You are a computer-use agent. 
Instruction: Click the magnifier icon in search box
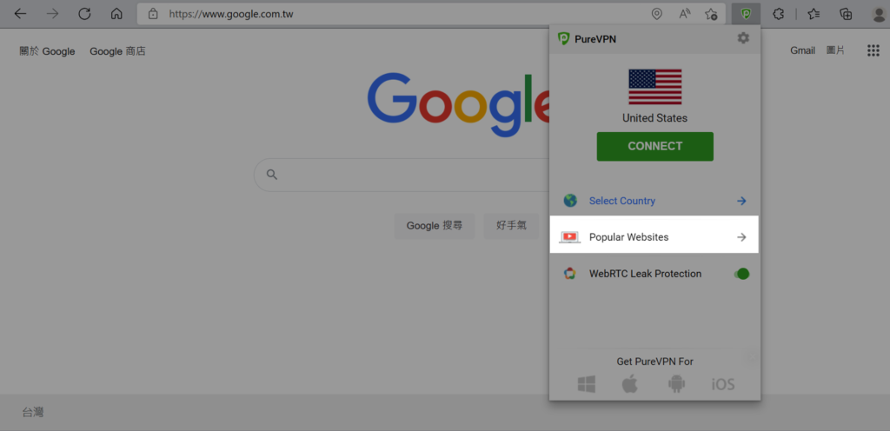(x=272, y=175)
